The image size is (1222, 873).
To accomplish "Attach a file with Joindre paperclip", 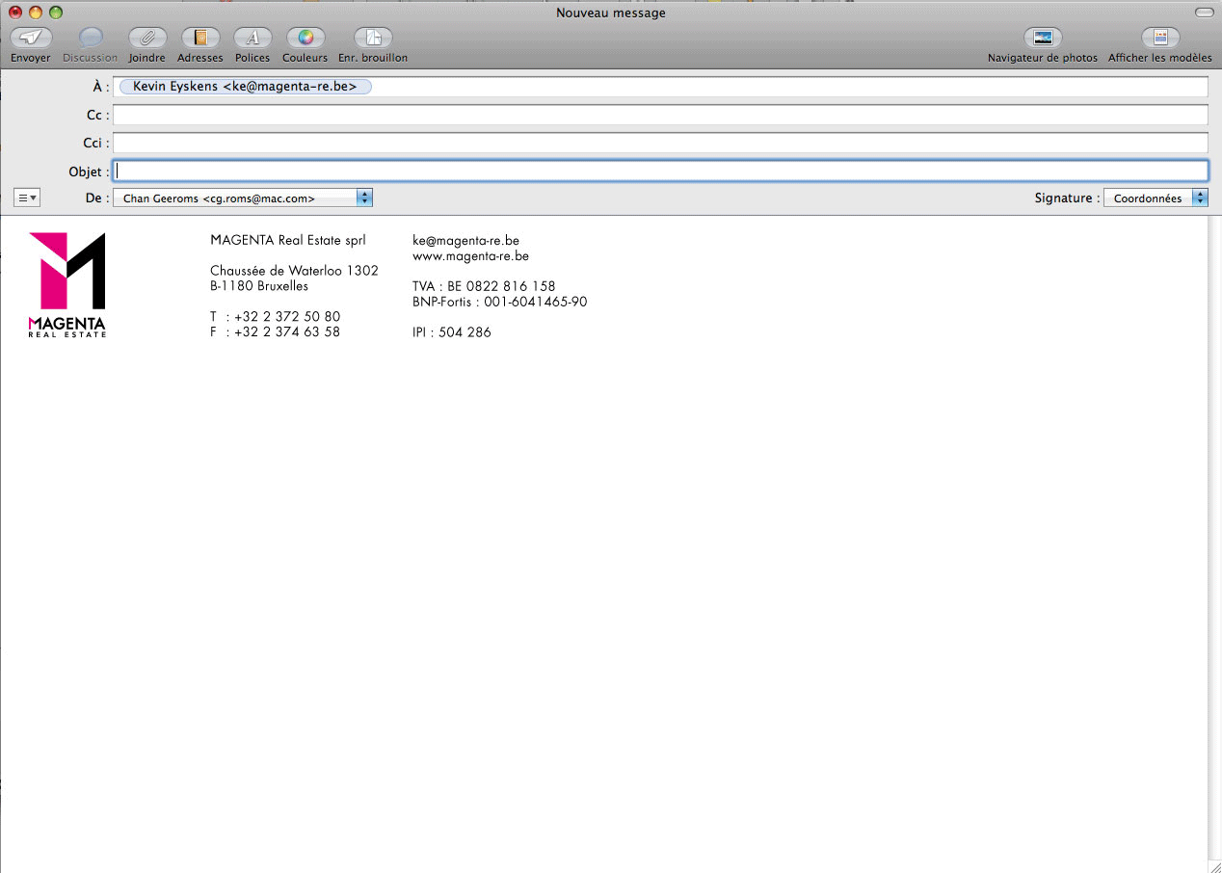I will [x=147, y=39].
